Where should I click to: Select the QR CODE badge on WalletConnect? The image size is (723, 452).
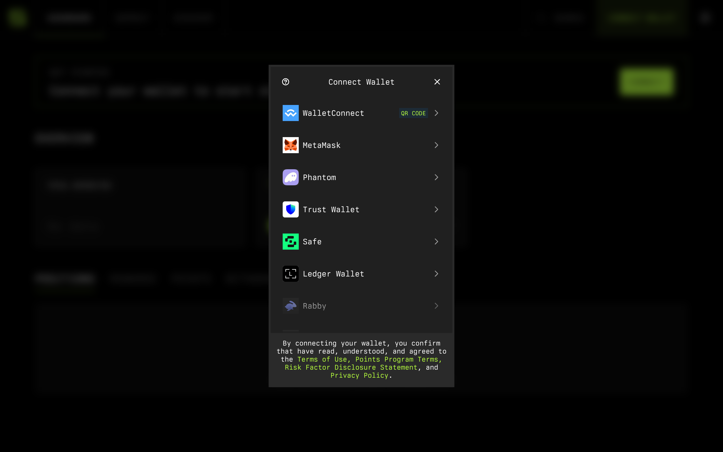click(413, 113)
